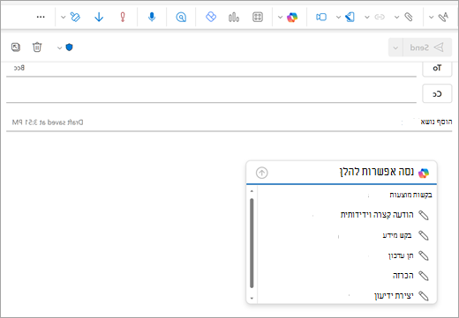The image size is (459, 318).
Task: Click the pencil icon beside תן עדכון
Action: click(424, 255)
